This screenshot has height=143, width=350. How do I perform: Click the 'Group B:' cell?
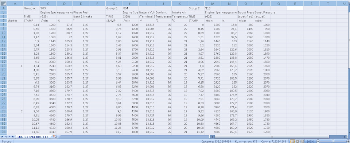tap(114, 8)
